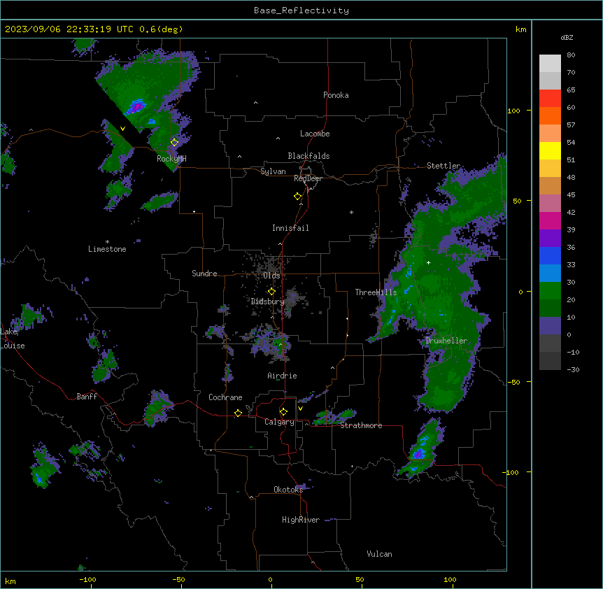Select the asterisk marker above Limestone
This screenshot has height=589, width=603.
pos(107,242)
